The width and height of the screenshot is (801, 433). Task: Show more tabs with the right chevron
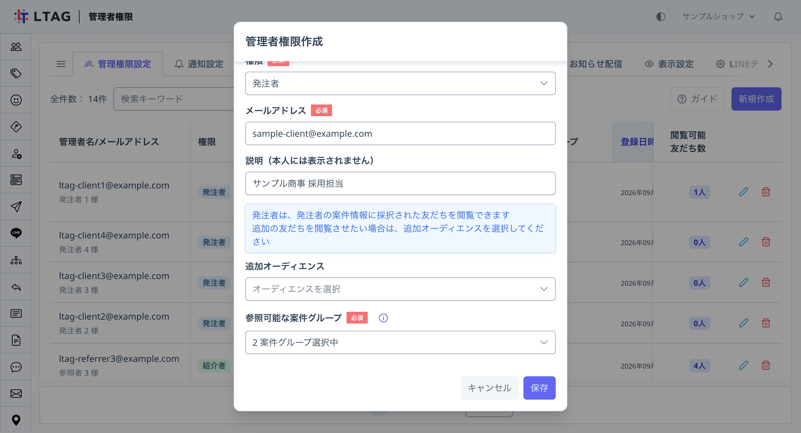770,64
